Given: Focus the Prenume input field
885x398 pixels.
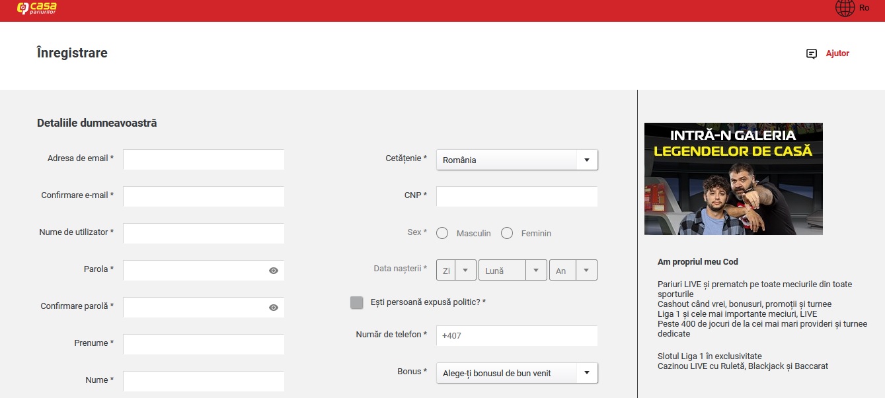Looking at the screenshot, I should tap(204, 345).
